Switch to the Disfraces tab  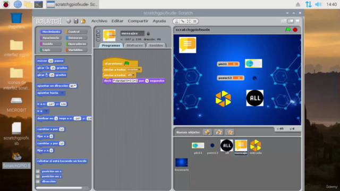click(134, 46)
